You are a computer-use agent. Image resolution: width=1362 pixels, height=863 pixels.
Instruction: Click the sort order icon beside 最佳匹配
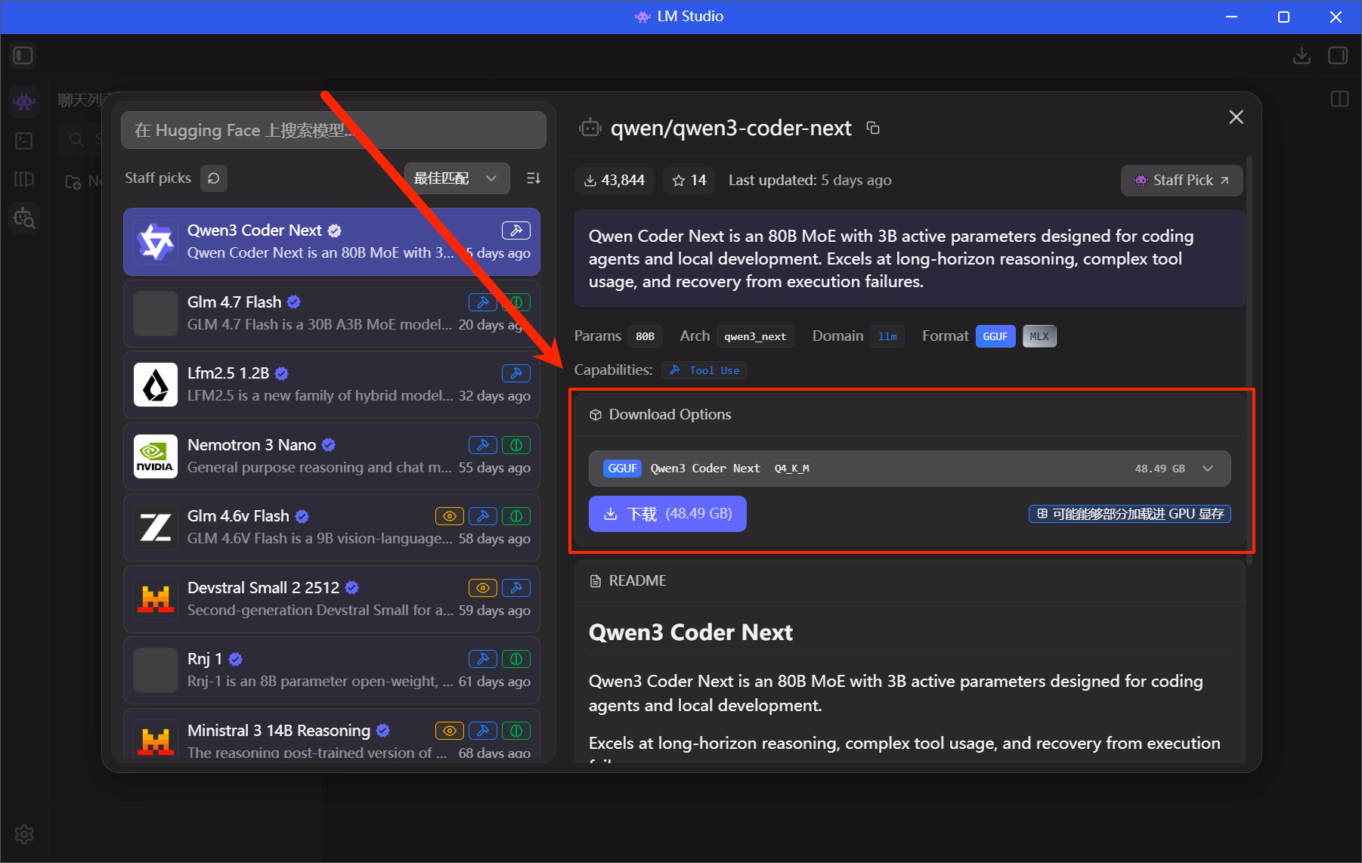click(x=534, y=178)
